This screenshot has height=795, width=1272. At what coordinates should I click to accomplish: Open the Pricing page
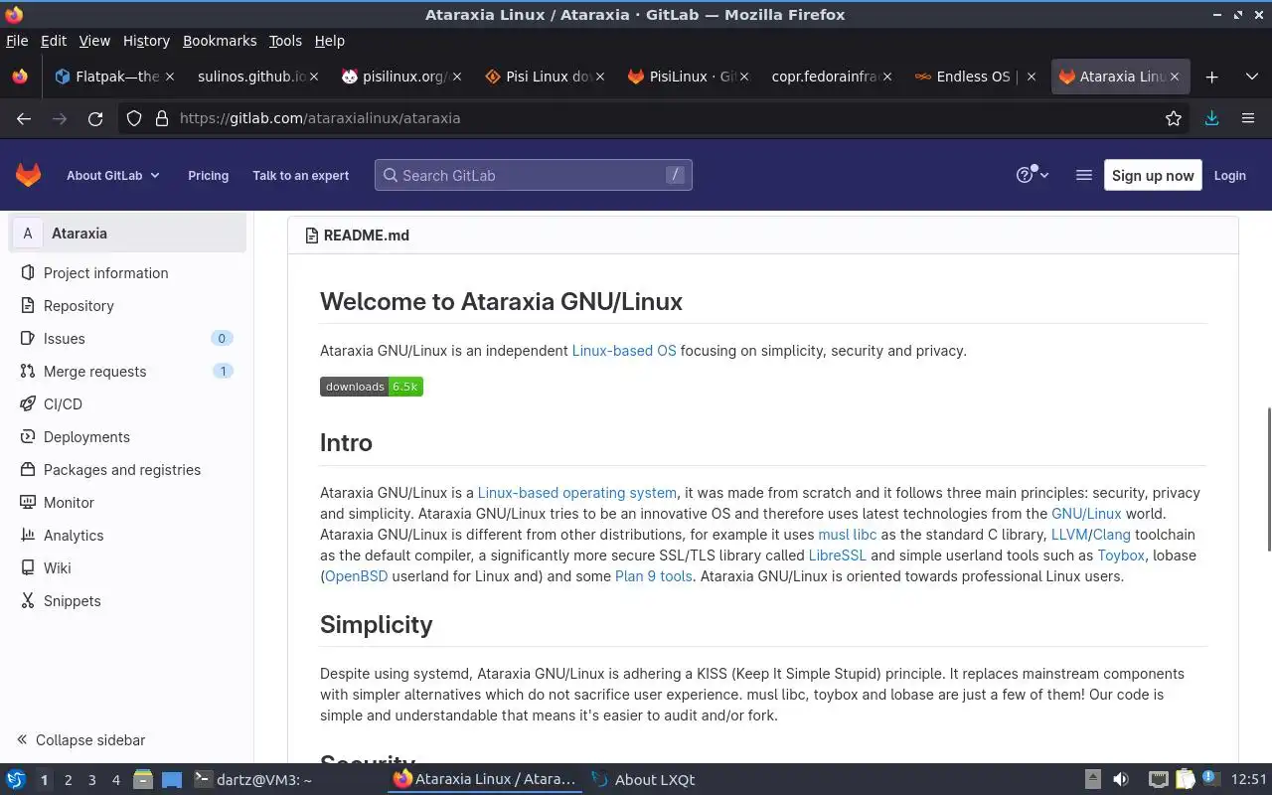(x=208, y=175)
